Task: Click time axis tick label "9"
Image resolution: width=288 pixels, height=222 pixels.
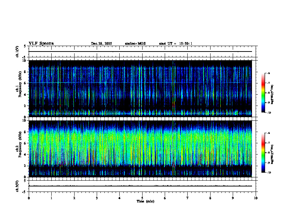Action: point(233,198)
